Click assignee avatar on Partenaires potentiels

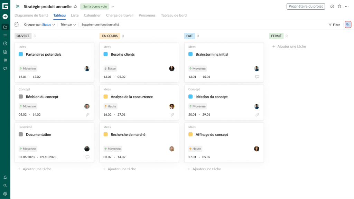(87, 69)
